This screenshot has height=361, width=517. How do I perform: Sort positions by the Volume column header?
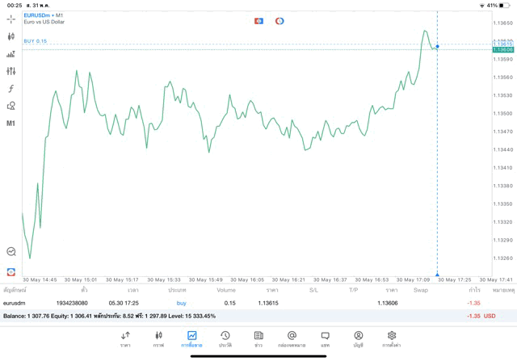pos(226,290)
